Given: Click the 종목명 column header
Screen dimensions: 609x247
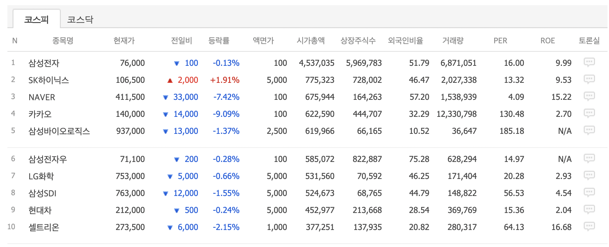Looking at the screenshot, I should (x=63, y=41).
